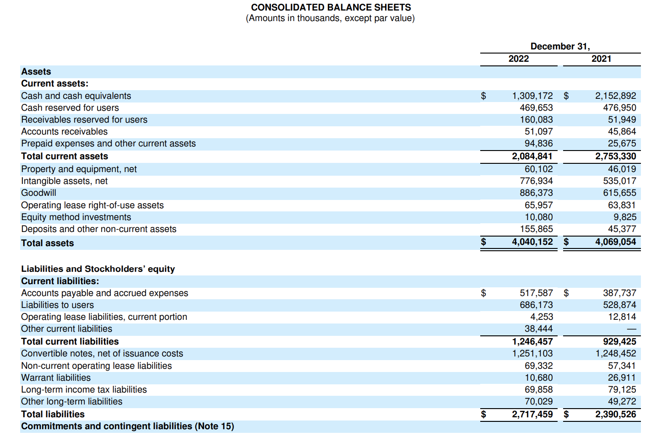Click the value 686,173
Viewport: 651px width, 442px height.
[536, 305]
